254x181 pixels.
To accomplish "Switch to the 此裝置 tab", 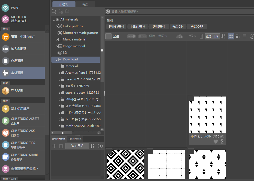I will point(64,4).
